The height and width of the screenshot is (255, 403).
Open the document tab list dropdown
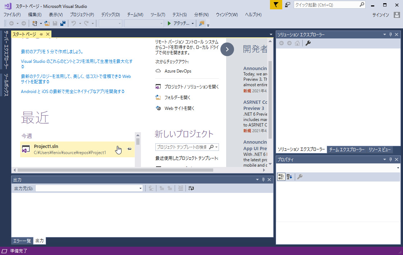coord(271,34)
